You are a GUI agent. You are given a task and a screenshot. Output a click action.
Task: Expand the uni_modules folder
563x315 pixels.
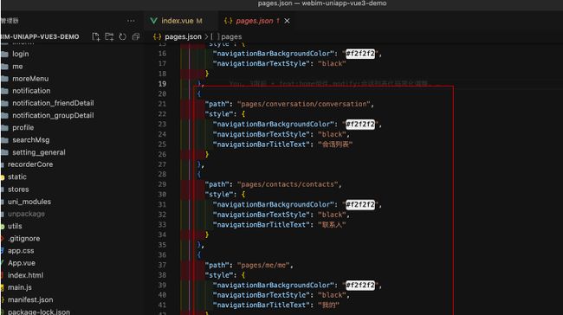click(29, 202)
